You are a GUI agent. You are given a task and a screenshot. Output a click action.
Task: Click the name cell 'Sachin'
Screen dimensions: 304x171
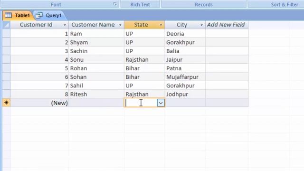(96, 51)
